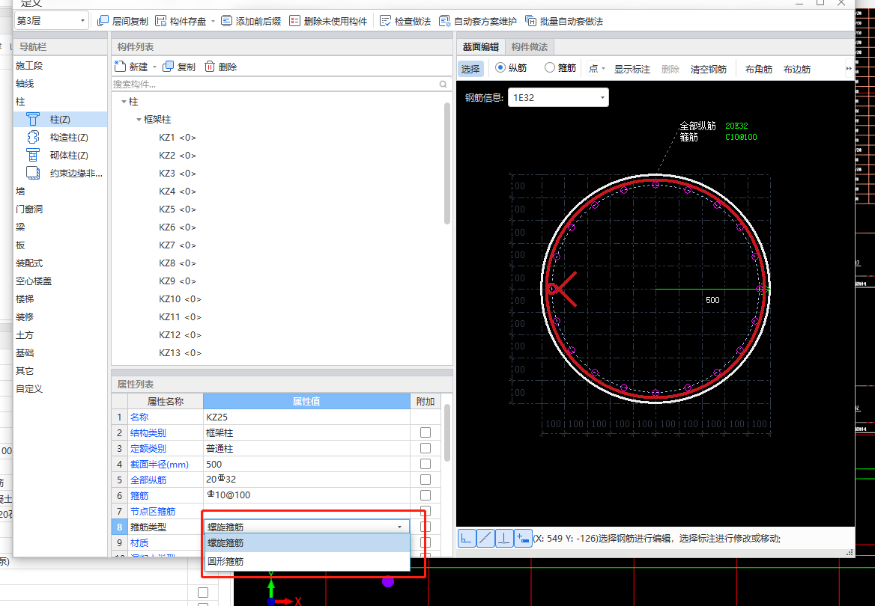
Task: Check the 附加 box for 箍筋 row
Action: click(x=426, y=495)
